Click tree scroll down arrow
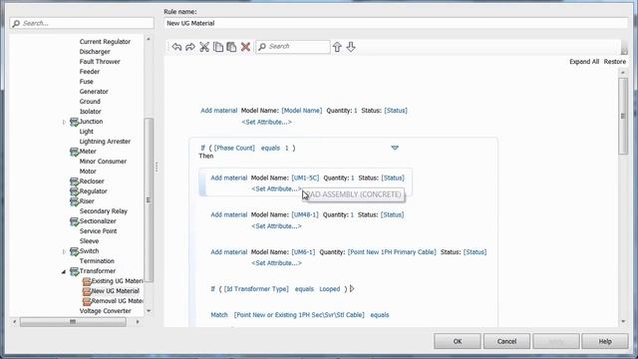Viewport: 638px width, 359px height. tap(149, 311)
